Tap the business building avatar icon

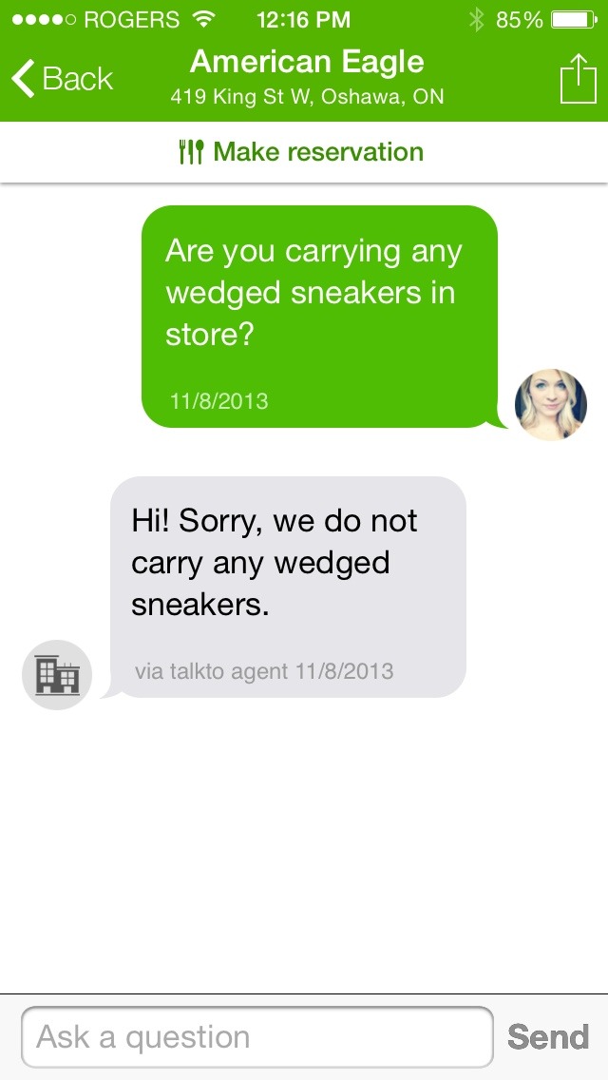57,674
